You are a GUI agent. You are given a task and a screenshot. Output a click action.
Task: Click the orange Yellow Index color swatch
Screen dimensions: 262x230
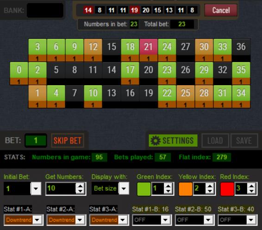click(186, 189)
